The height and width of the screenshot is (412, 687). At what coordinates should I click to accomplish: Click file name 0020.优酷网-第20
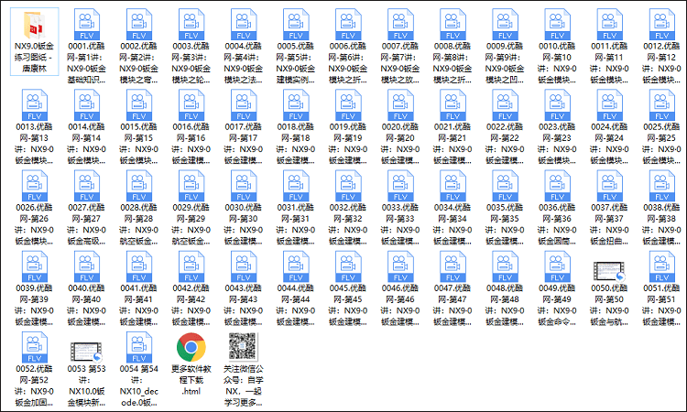point(400,143)
